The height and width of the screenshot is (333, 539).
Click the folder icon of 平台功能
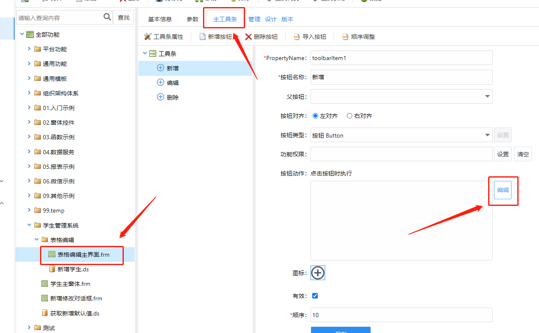click(x=38, y=49)
